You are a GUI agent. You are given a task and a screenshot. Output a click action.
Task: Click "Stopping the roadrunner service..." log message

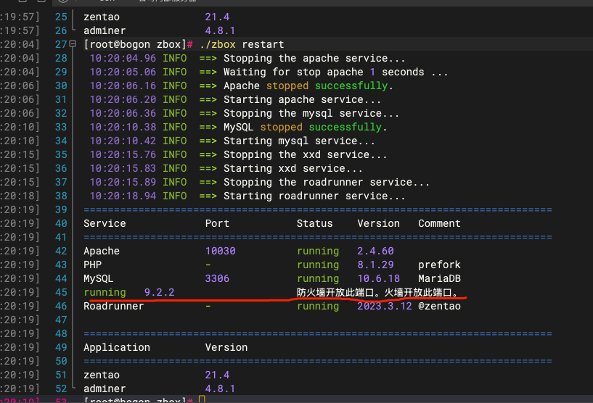click(x=327, y=182)
